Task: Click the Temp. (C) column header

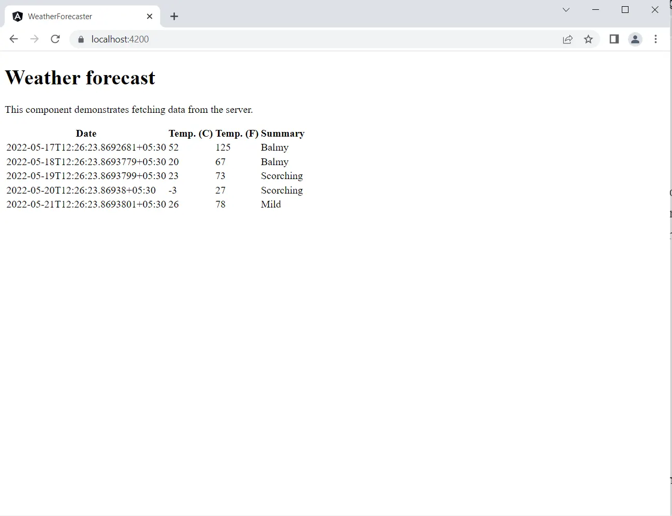Action: (191, 134)
